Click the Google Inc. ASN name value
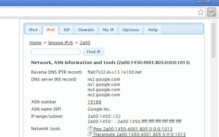 coord(99,109)
